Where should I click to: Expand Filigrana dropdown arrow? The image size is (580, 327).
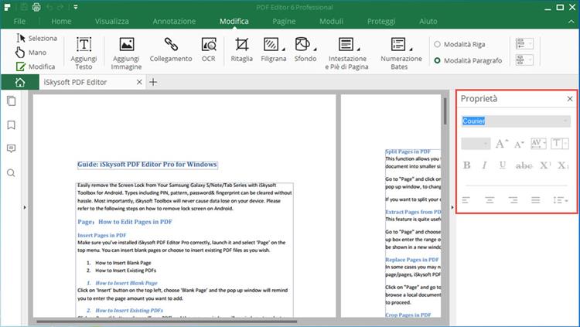(283, 49)
